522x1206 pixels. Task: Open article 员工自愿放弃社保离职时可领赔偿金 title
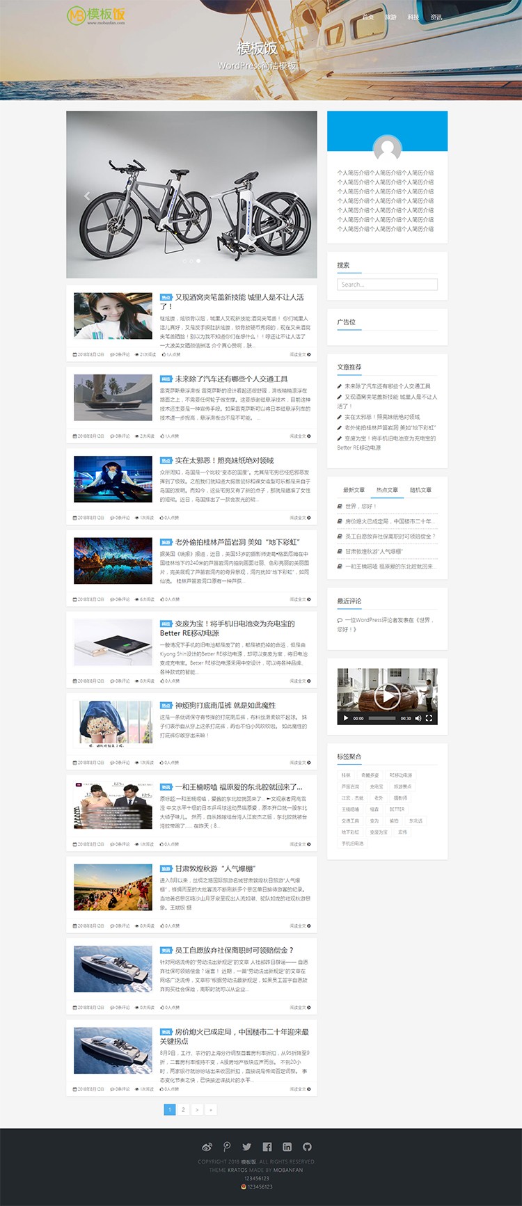(234, 950)
